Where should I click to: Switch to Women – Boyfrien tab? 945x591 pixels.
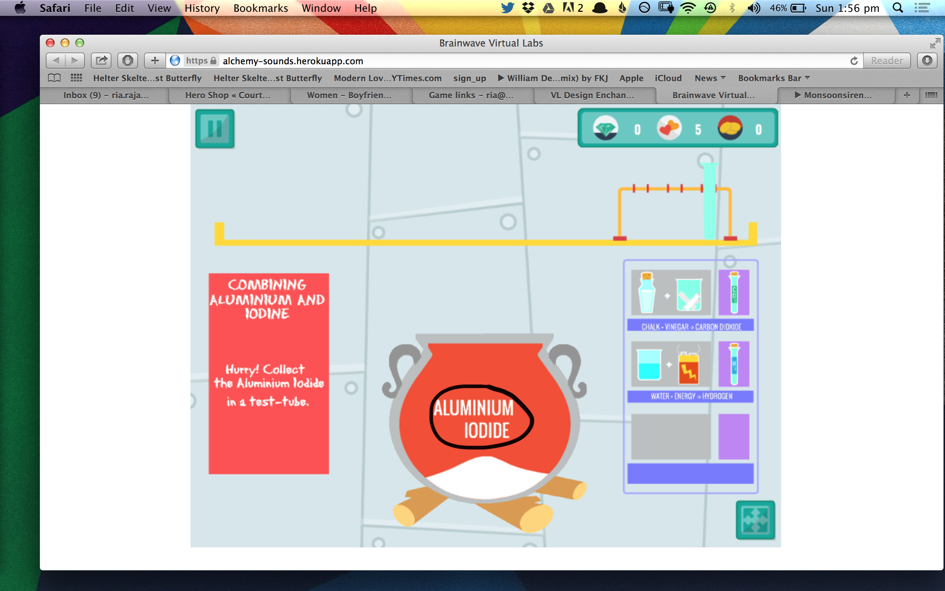pos(349,95)
